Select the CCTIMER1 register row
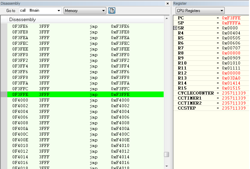 (211, 98)
